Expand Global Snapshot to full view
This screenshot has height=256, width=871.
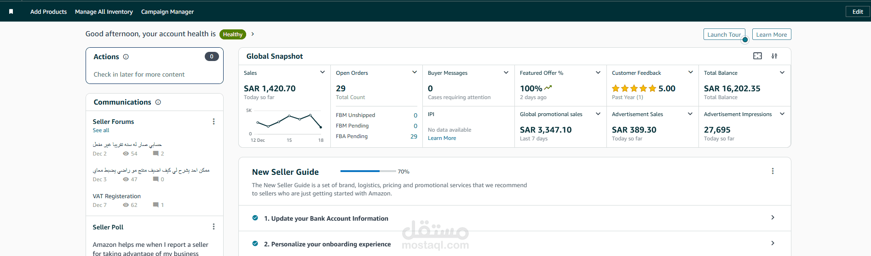click(757, 56)
